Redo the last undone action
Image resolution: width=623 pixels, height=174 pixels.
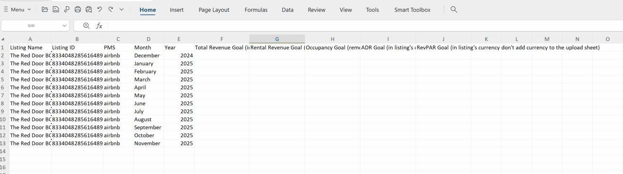coord(110,10)
